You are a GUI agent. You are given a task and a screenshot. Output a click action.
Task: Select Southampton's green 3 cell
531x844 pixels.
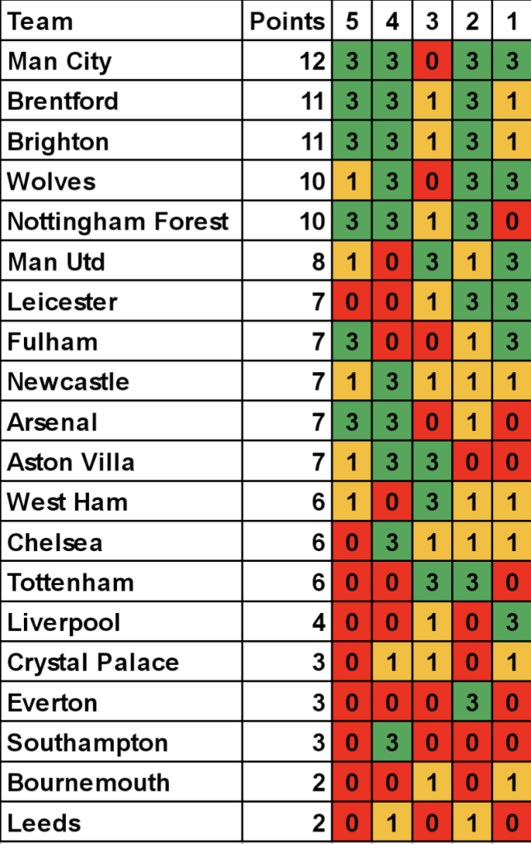pyautogui.click(x=392, y=743)
